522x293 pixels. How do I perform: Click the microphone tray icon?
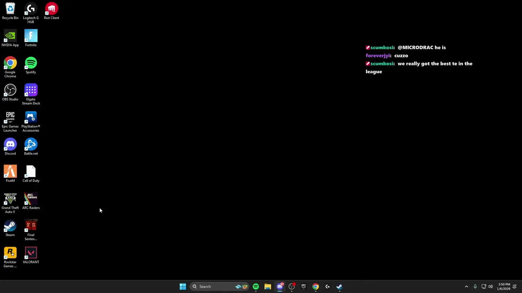pos(475,286)
